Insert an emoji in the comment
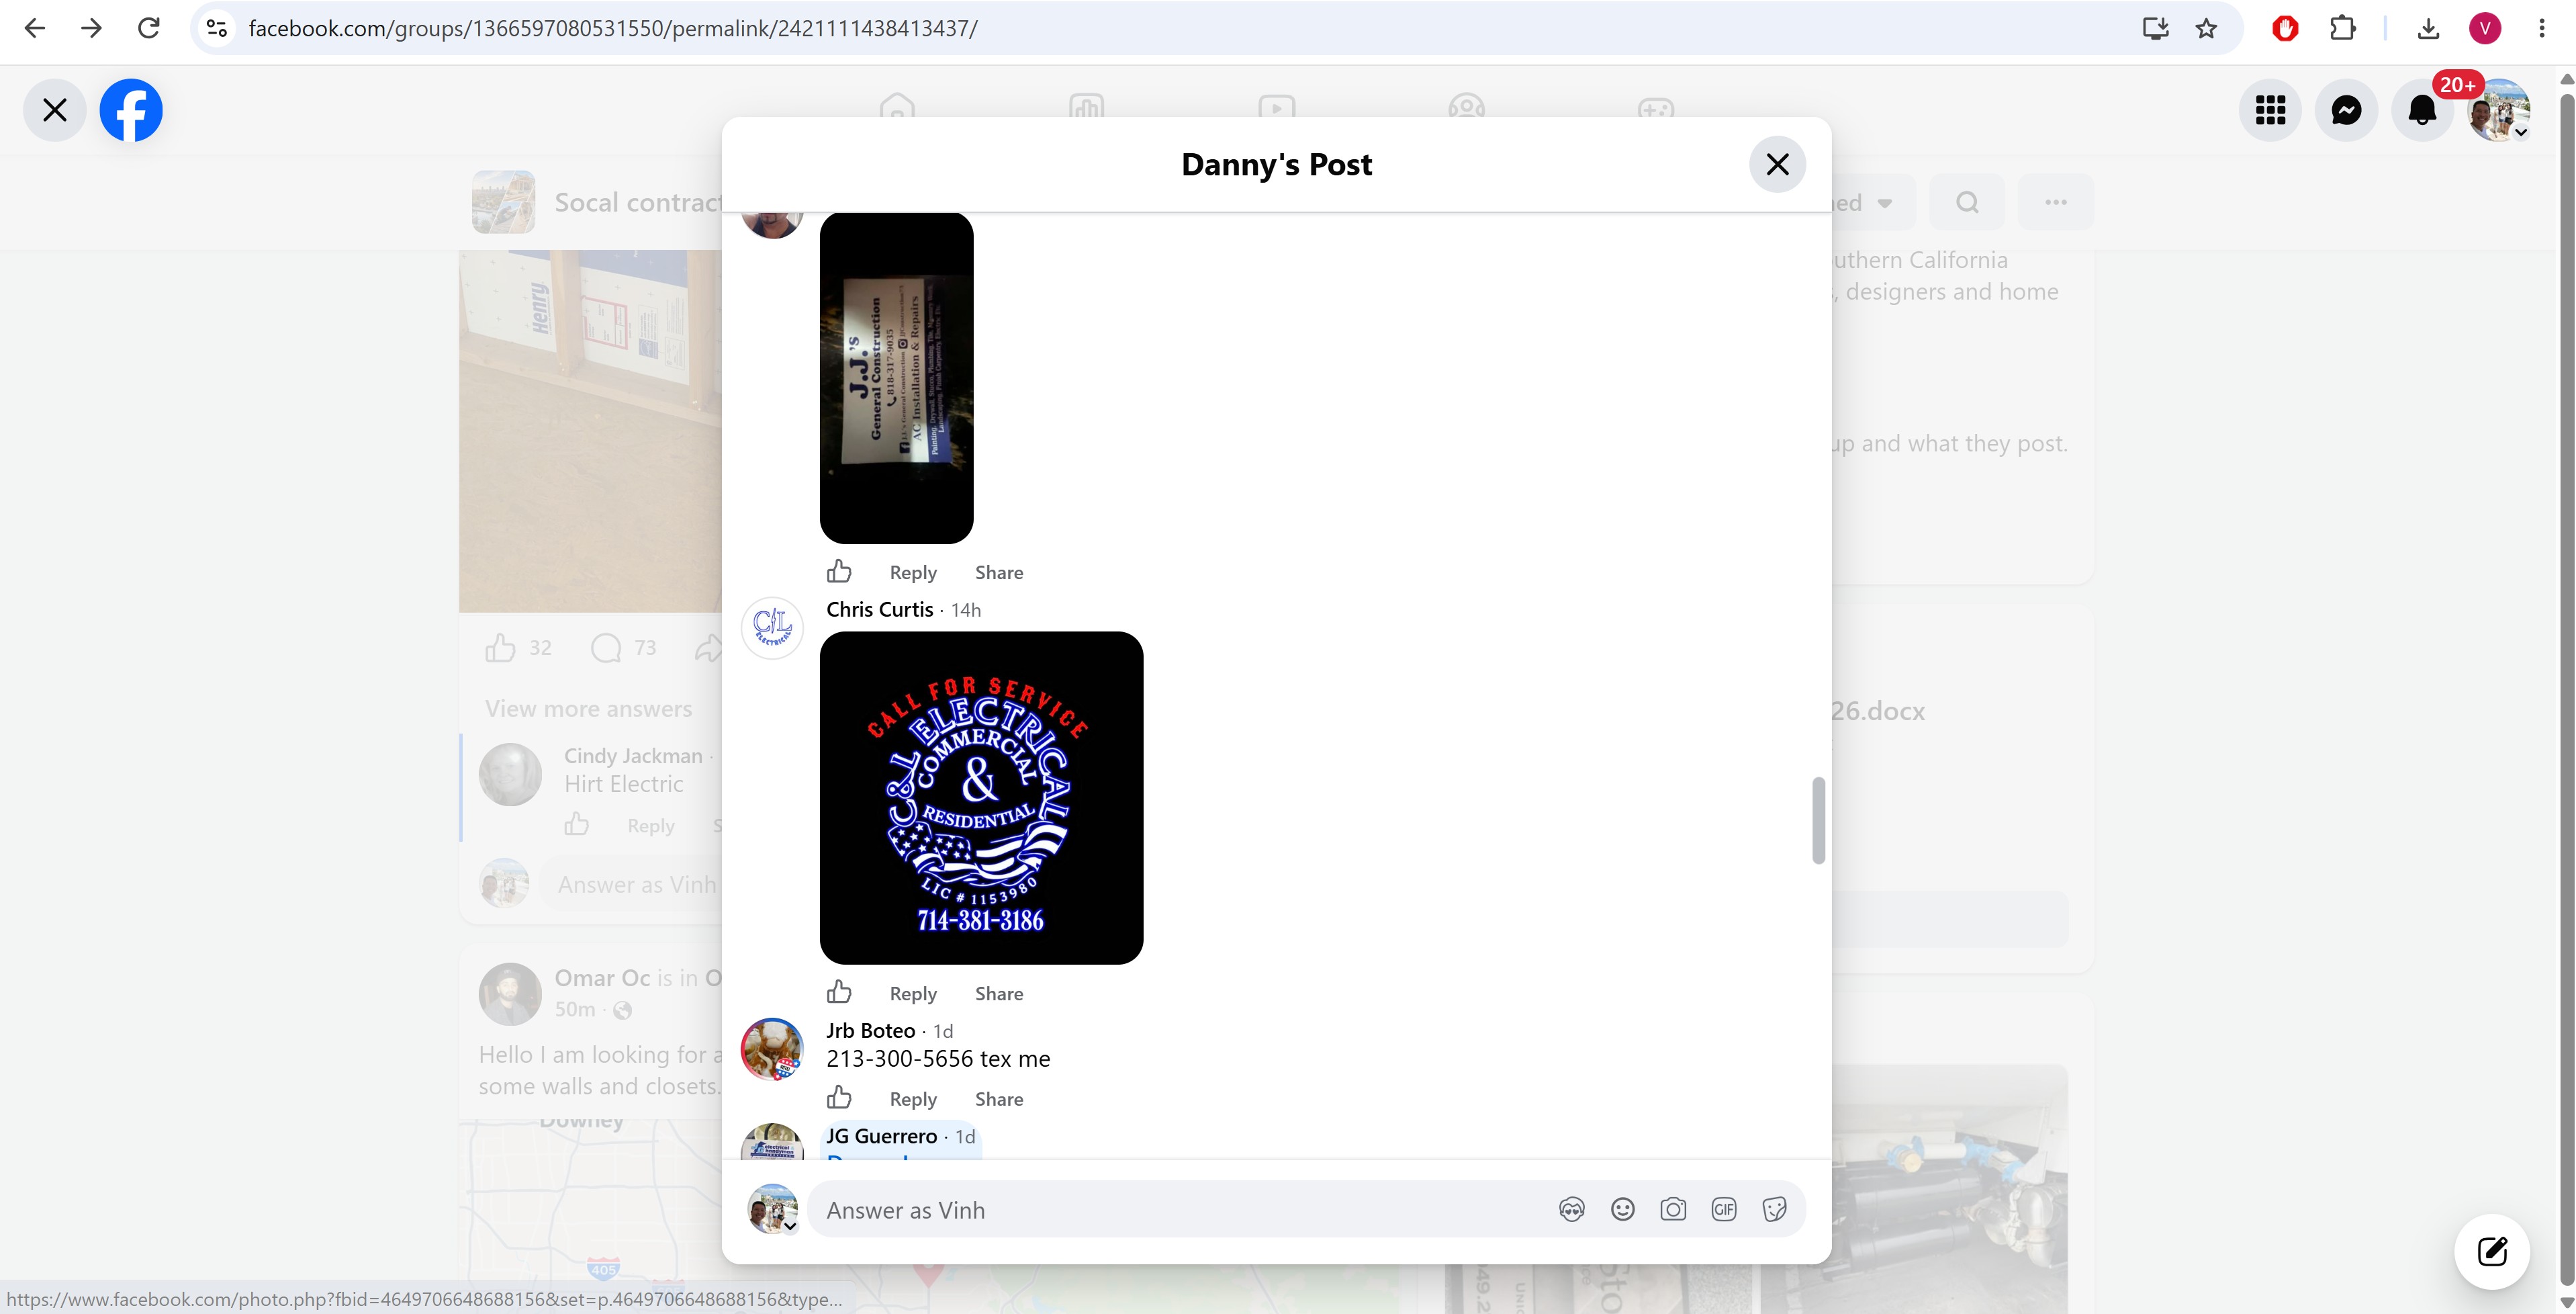This screenshot has width=2576, height=1314. (x=1622, y=1210)
